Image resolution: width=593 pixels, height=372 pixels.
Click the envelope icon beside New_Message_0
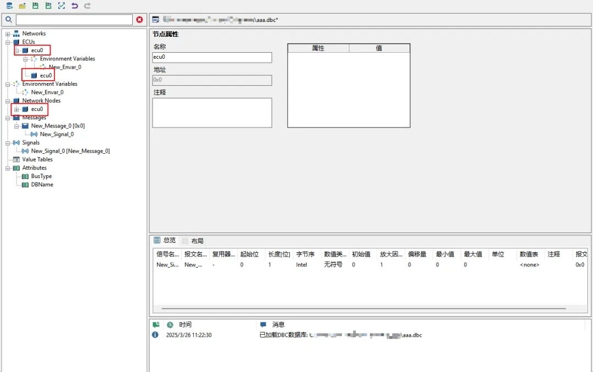point(25,126)
